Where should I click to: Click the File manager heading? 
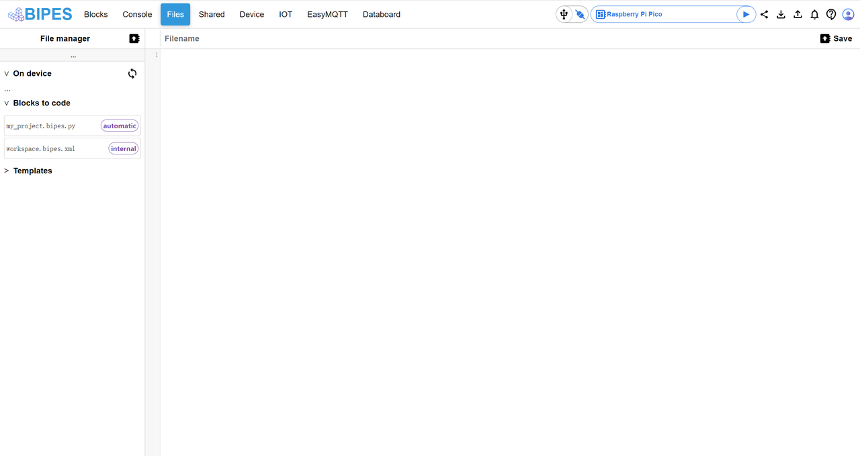[65, 38]
